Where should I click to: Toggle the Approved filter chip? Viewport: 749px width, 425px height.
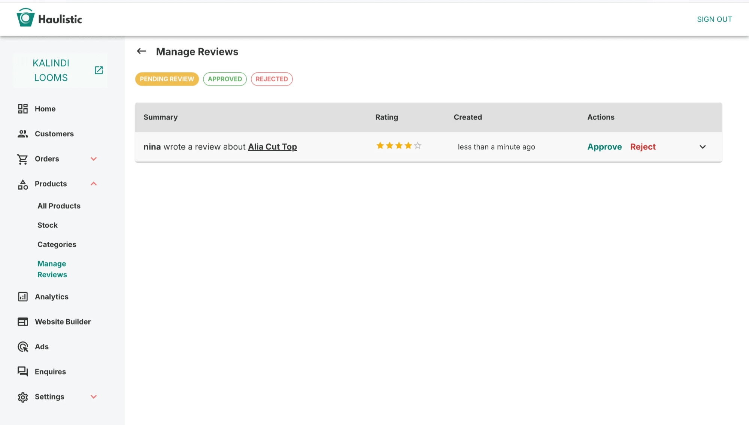point(225,79)
